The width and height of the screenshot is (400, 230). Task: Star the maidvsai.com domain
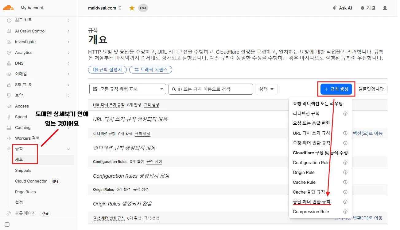[132, 8]
